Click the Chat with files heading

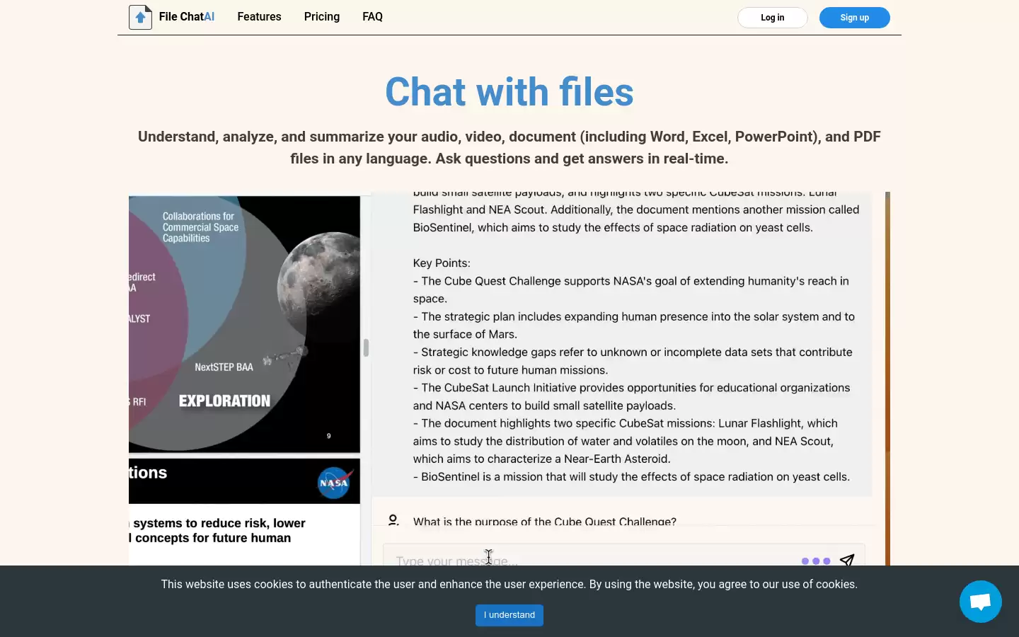point(509,92)
